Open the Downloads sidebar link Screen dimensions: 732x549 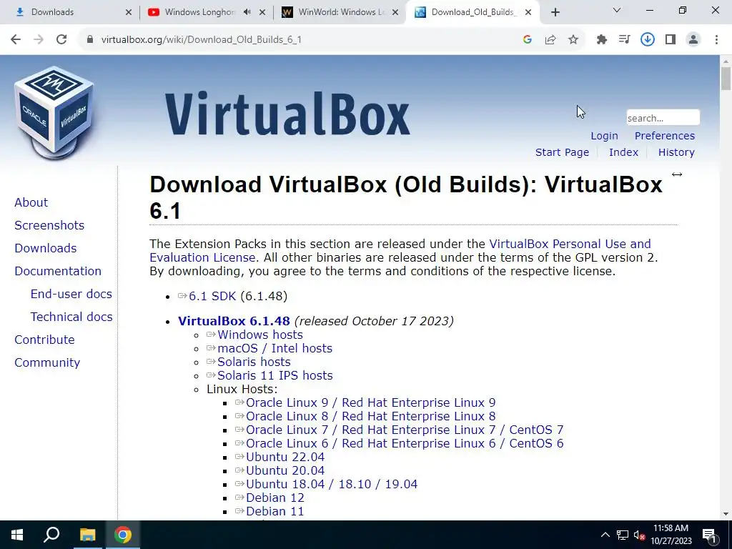45,248
